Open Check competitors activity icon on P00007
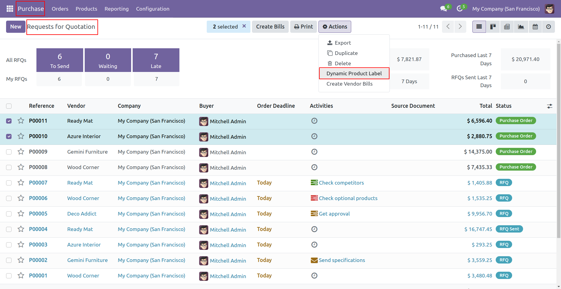561x289 pixels. [314, 183]
